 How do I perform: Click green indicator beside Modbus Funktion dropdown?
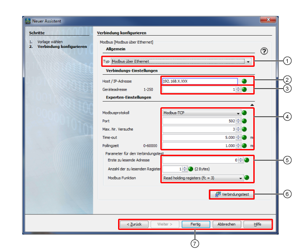(247, 178)
